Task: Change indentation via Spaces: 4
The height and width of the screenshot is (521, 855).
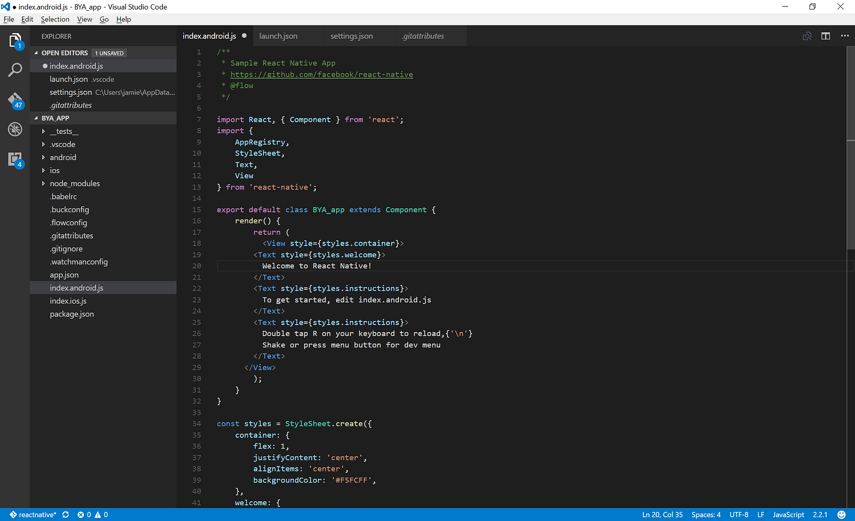Action: [x=706, y=515]
